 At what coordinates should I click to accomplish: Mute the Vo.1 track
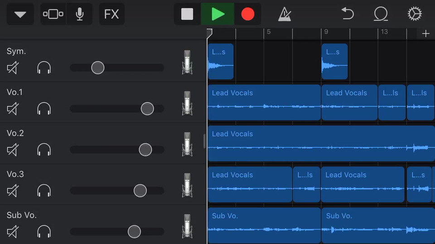(x=13, y=109)
